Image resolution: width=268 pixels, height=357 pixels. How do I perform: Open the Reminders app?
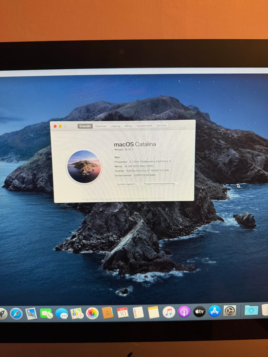tap(138, 312)
